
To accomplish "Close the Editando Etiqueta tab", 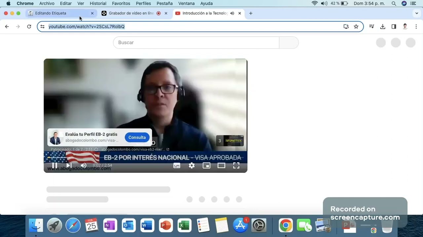I will click(x=92, y=13).
